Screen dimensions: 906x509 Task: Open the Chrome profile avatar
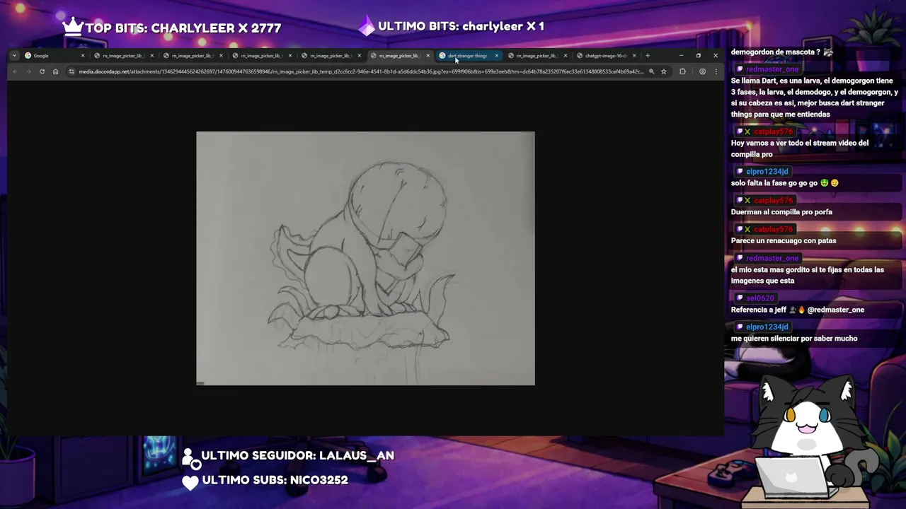coord(702,71)
